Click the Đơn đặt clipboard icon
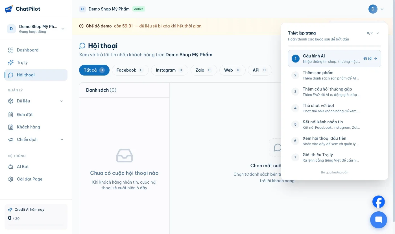 11,115
